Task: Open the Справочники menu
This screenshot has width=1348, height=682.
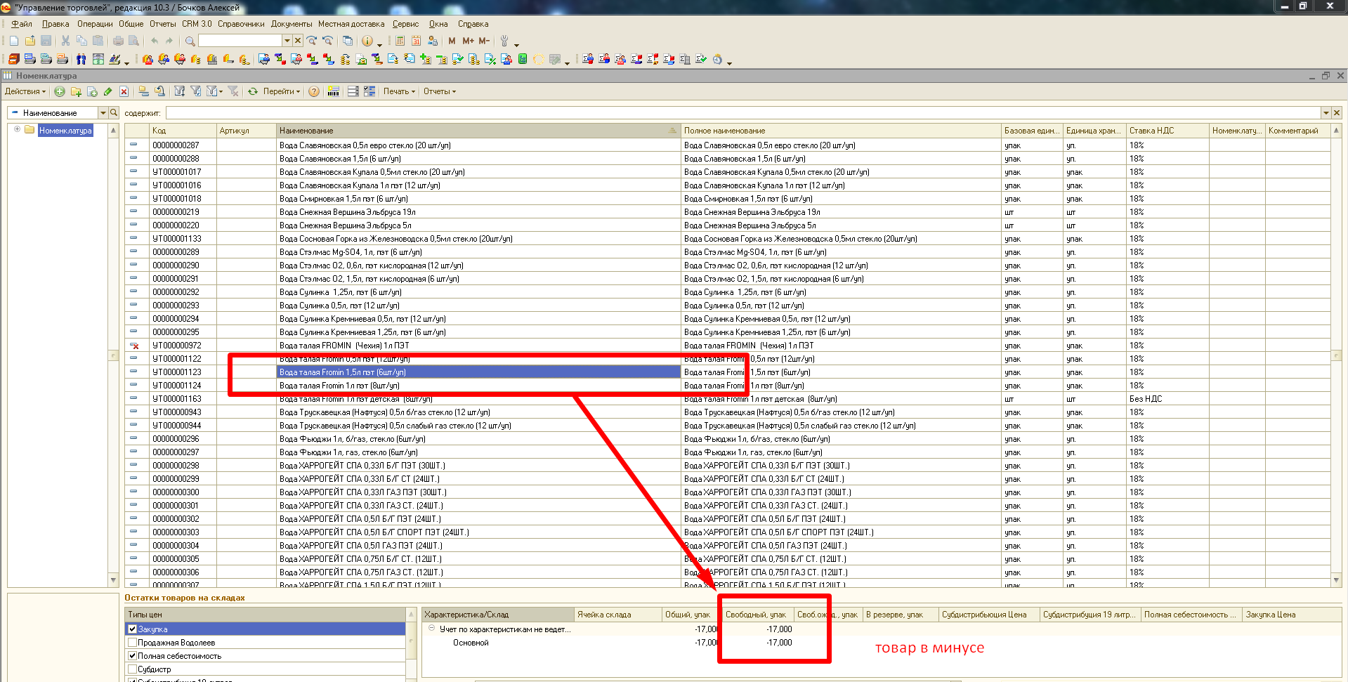Action: point(241,24)
